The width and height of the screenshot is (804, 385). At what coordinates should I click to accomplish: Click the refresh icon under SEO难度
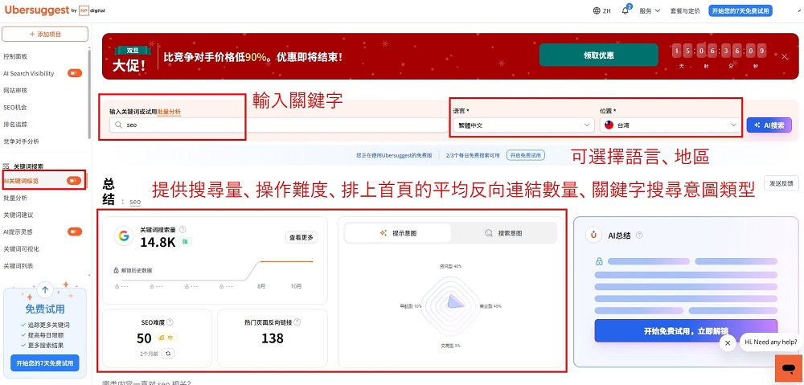[166, 353]
